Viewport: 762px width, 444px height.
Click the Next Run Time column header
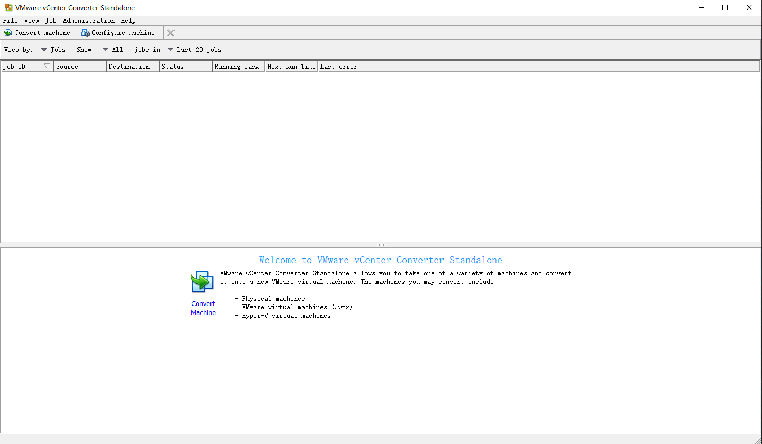(x=291, y=67)
